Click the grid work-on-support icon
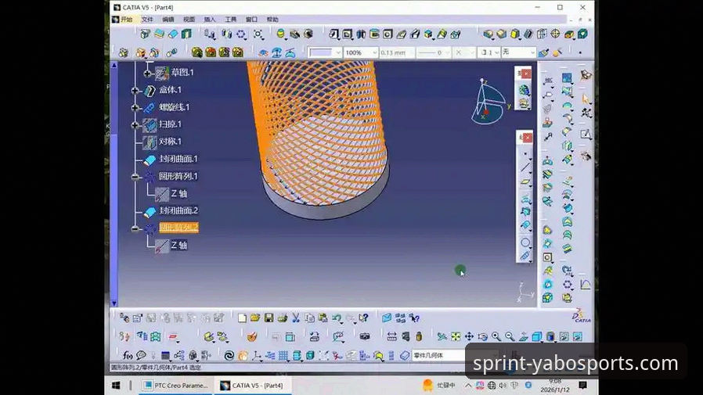The height and width of the screenshot is (395, 703). 283,355
